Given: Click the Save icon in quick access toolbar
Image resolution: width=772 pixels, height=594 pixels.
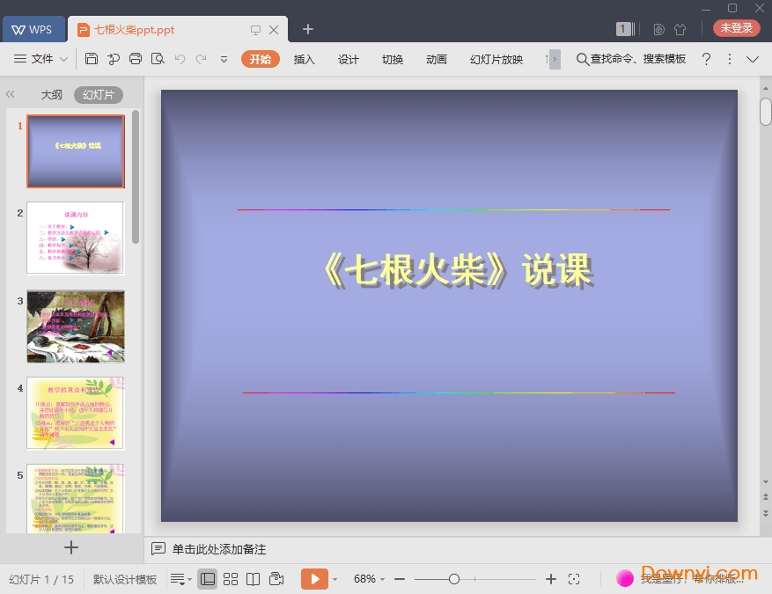Looking at the screenshot, I should (91, 59).
